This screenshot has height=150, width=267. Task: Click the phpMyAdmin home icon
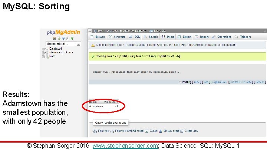[x=54, y=38]
